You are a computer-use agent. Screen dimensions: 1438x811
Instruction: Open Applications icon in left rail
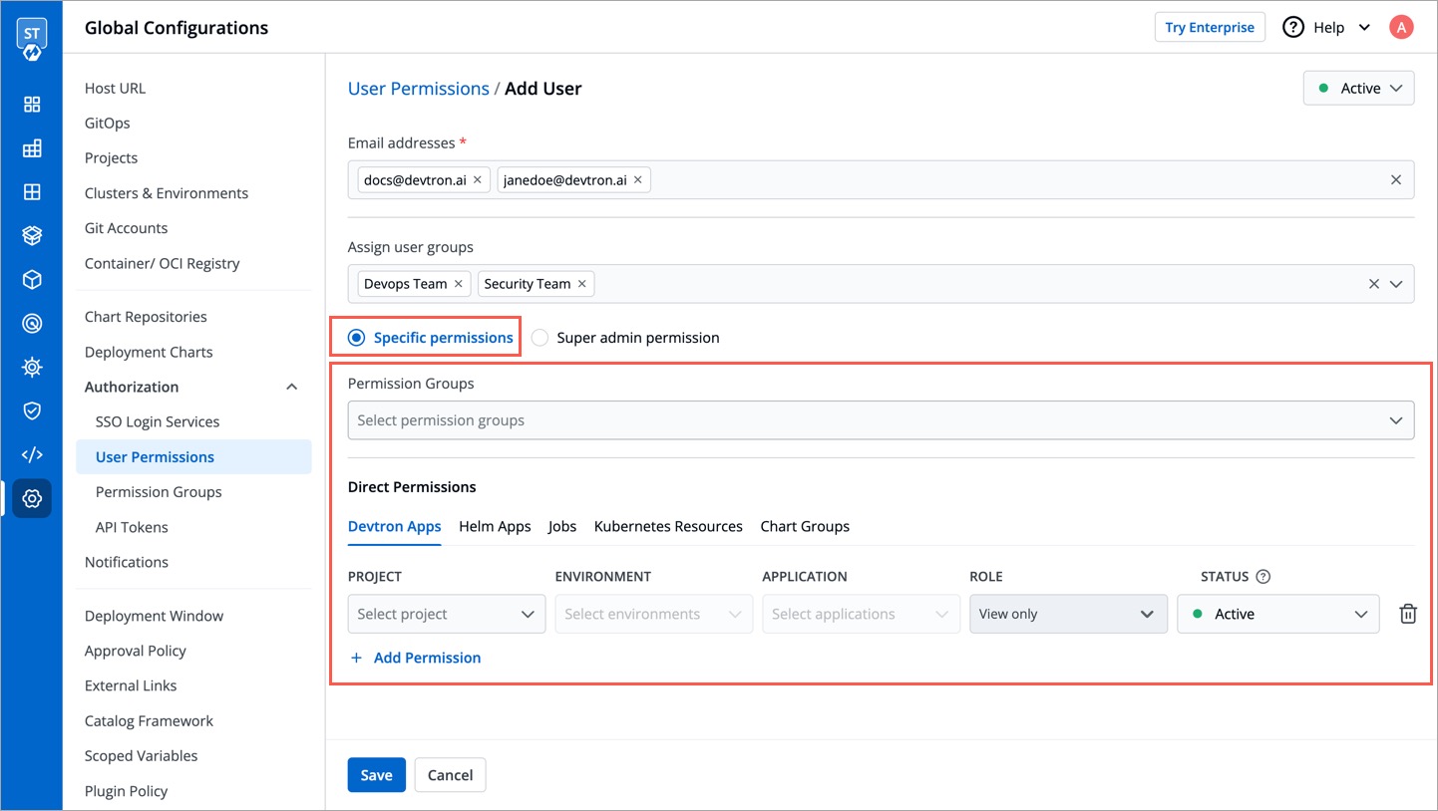point(32,105)
